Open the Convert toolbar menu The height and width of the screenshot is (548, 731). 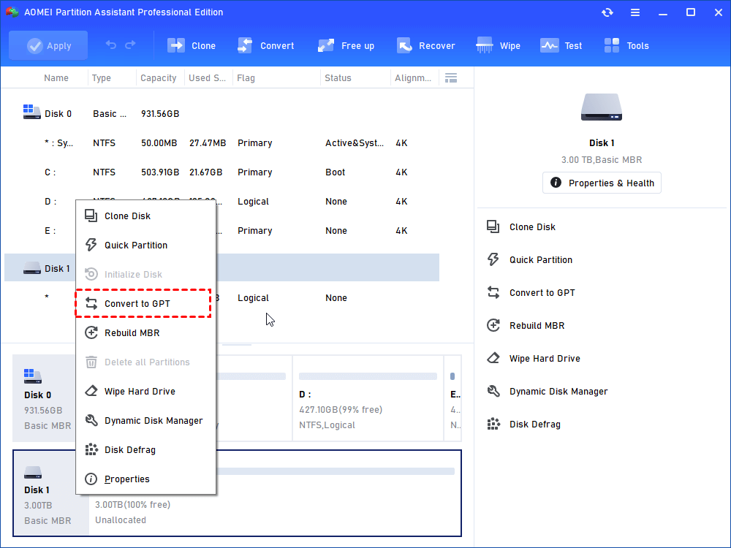point(266,45)
